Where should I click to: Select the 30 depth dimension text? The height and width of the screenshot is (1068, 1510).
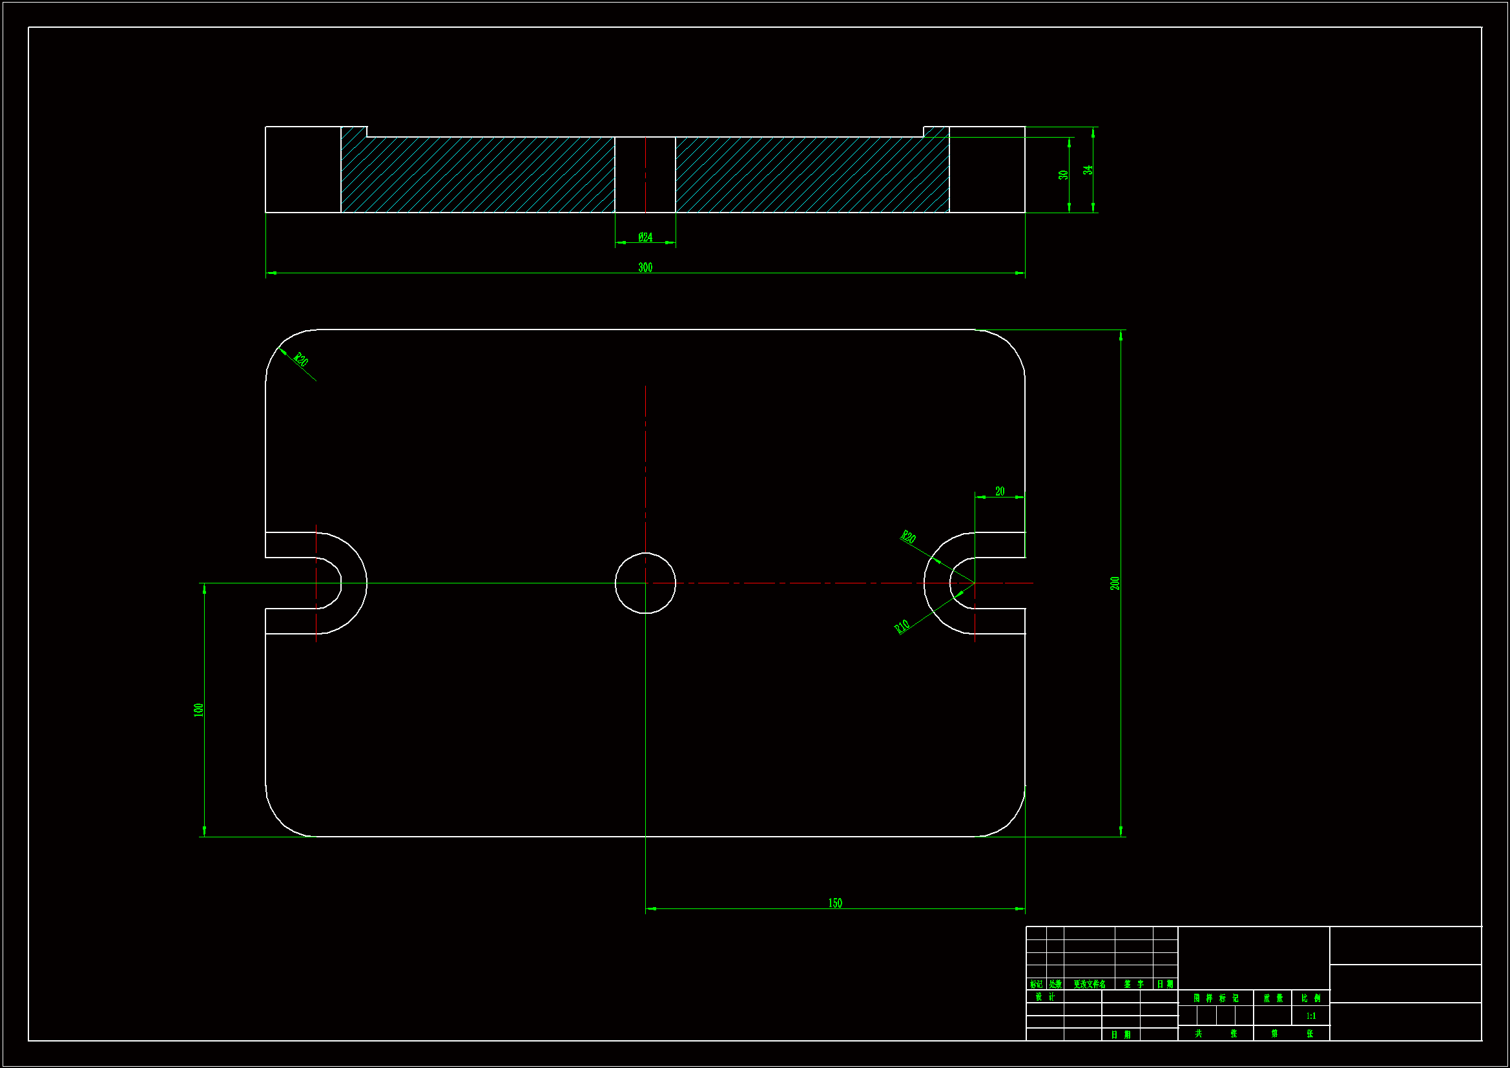pos(1064,175)
